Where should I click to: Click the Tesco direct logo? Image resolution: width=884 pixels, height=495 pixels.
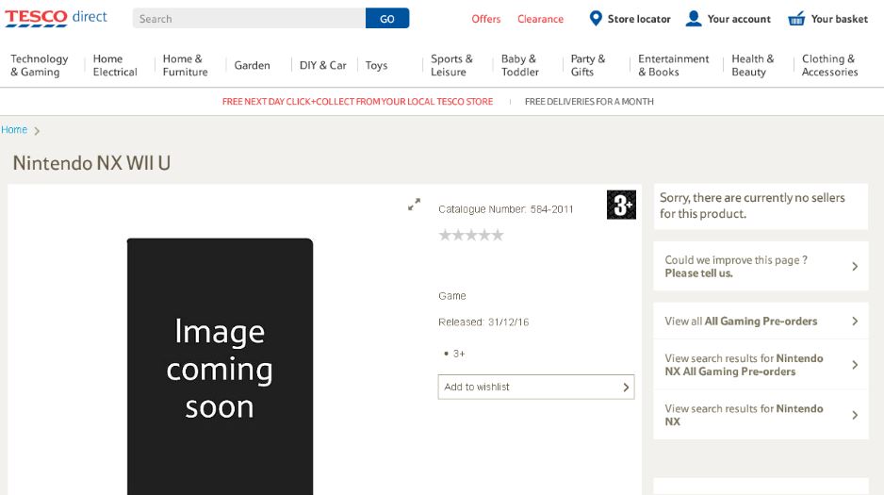pyautogui.click(x=56, y=18)
